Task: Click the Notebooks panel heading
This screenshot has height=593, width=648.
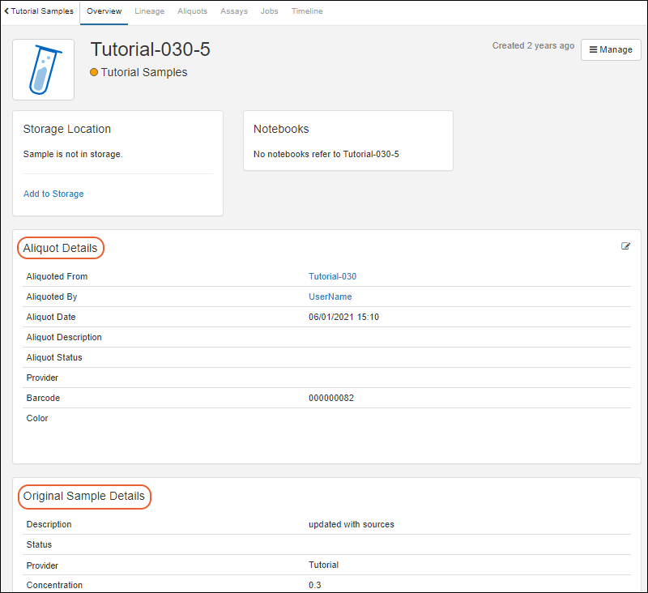Action: point(281,129)
